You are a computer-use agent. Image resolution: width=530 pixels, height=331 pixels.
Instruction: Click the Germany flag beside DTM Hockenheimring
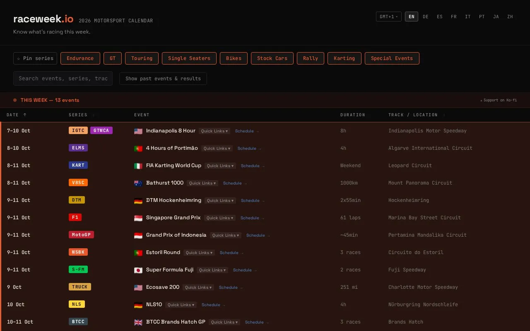pos(138,201)
